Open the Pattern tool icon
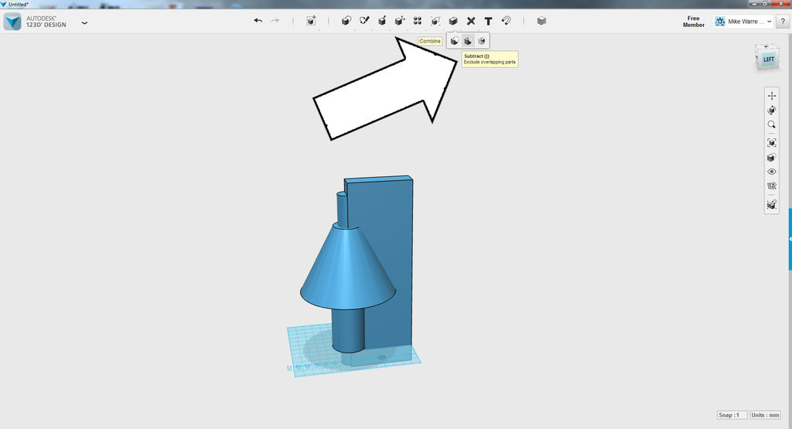The width and height of the screenshot is (792, 429). (x=417, y=21)
